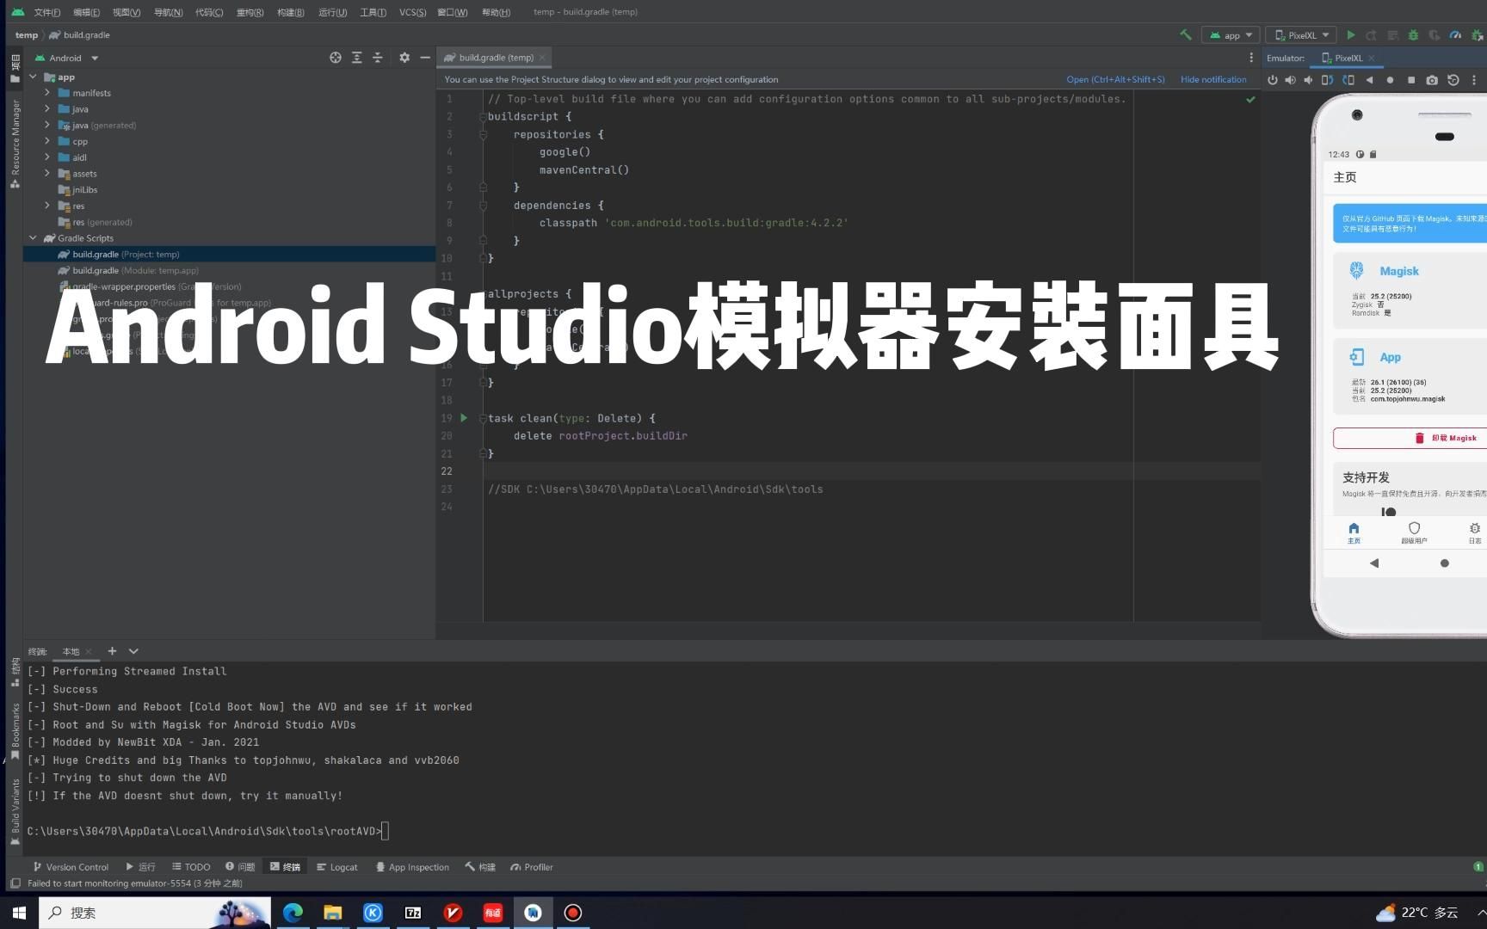
Task: Fold the task clean code block
Action: [483, 418]
